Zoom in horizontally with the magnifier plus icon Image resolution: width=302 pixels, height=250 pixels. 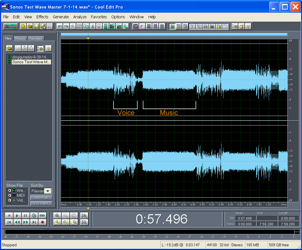[57, 216]
